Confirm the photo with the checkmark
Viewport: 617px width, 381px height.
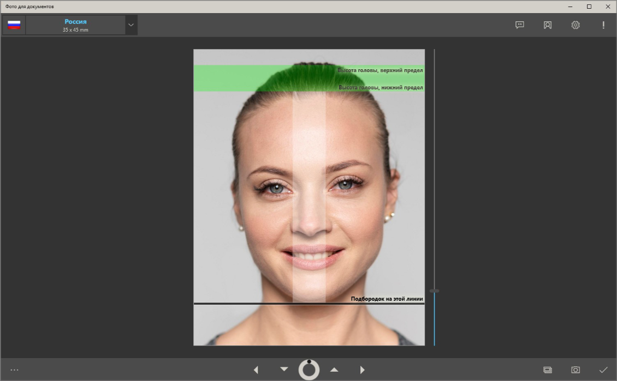(603, 370)
